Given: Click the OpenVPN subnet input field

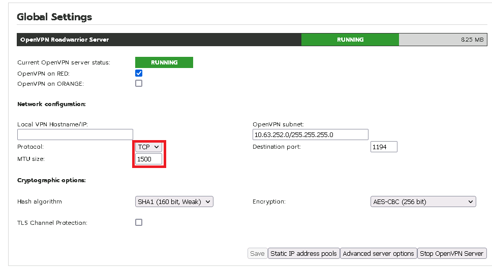Looking at the screenshot, I should tap(311, 134).
